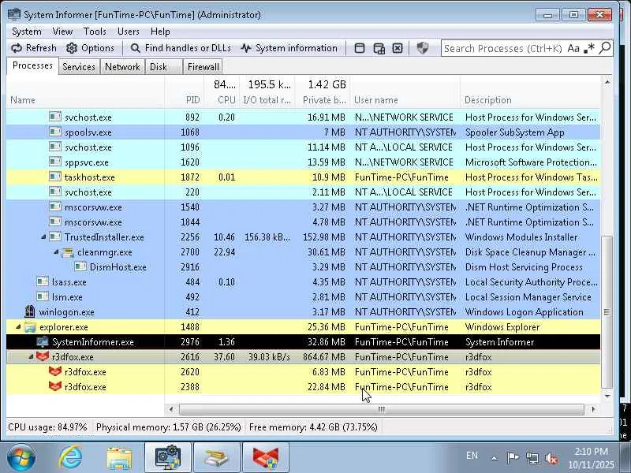Click the Windows Modules Installer description
The height and width of the screenshot is (473, 631).
click(x=521, y=237)
